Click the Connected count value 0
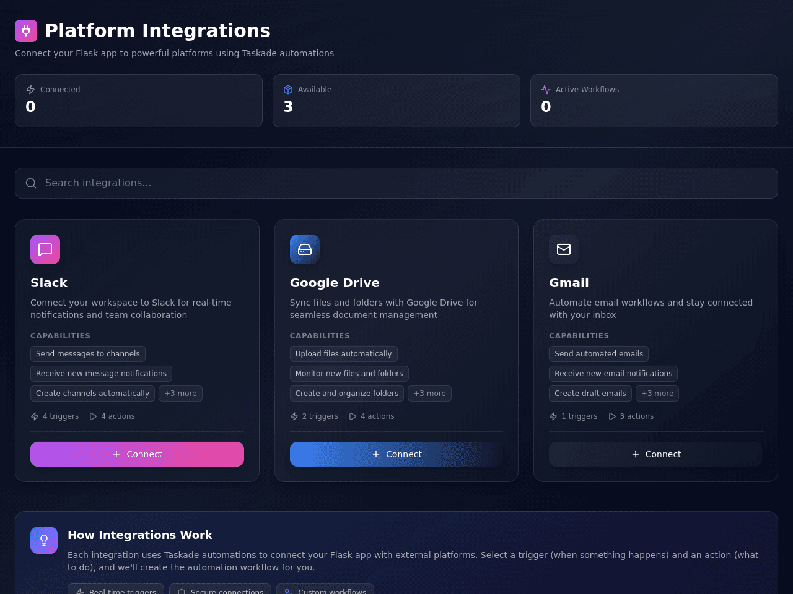Viewport: 793px width, 594px height. (x=30, y=107)
